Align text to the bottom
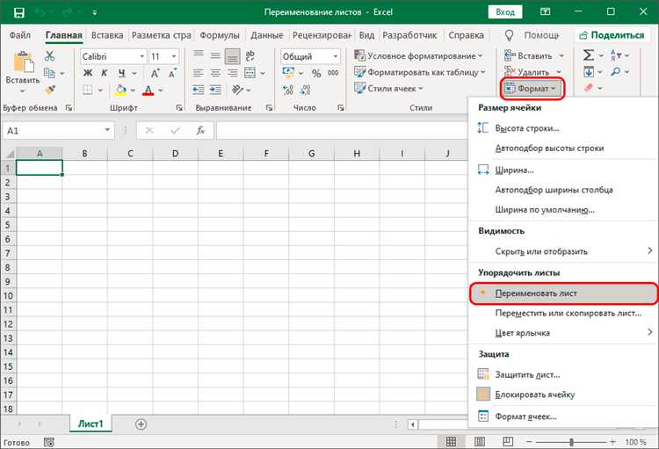This screenshot has height=449, width=659. [233, 56]
